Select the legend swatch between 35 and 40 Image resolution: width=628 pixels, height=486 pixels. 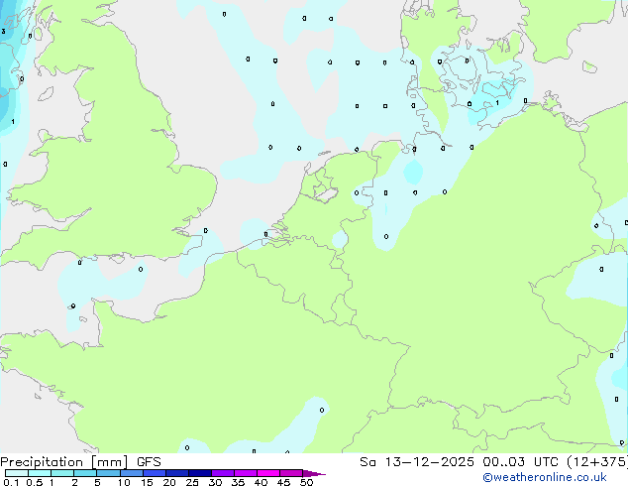[246, 473]
